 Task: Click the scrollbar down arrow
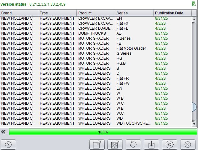point(194,124)
